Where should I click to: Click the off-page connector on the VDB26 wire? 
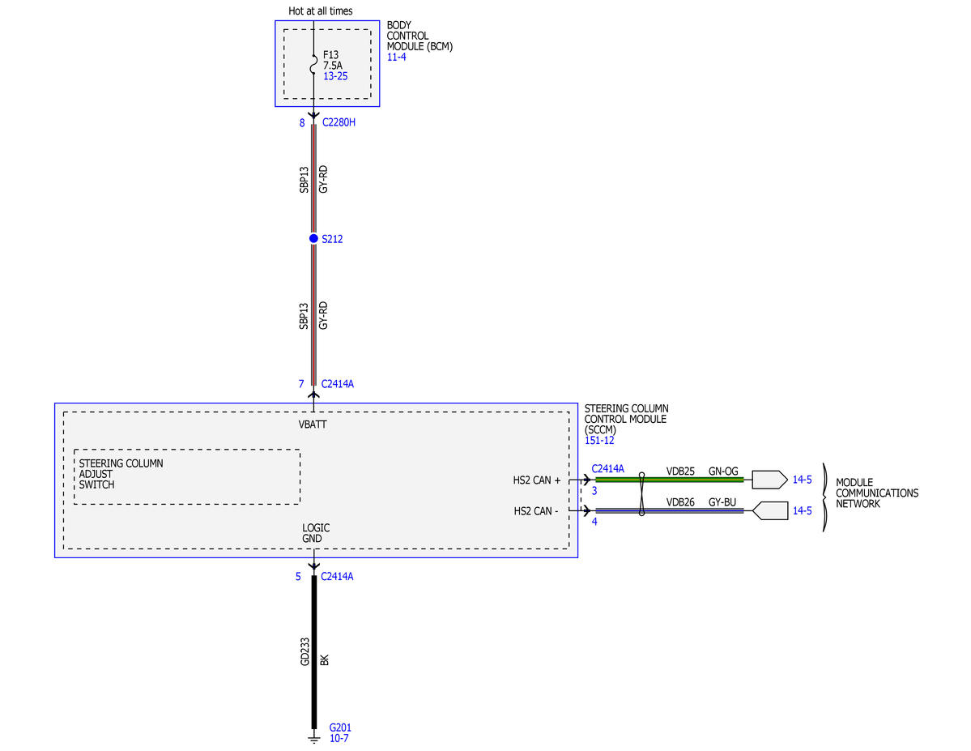pyautogui.click(x=769, y=510)
